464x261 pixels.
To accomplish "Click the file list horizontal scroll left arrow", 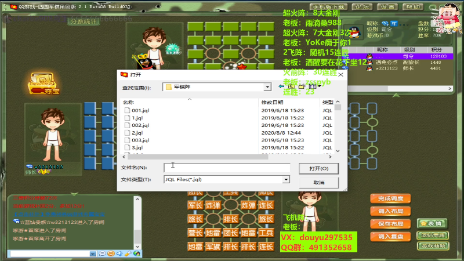I will tap(124, 157).
